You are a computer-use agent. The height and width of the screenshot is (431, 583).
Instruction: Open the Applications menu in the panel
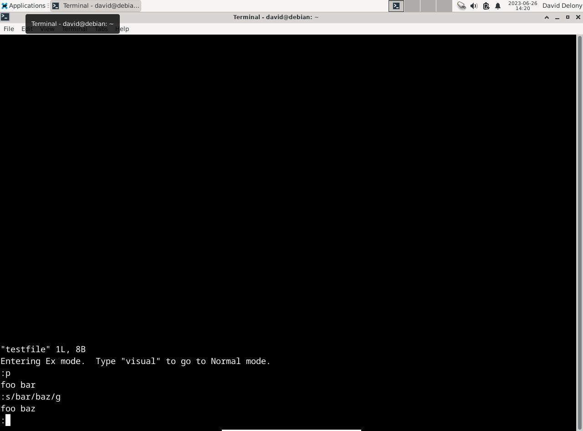[x=25, y=5]
